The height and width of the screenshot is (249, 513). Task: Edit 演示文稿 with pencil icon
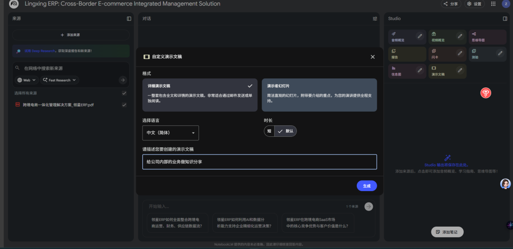click(x=460, y=70)
